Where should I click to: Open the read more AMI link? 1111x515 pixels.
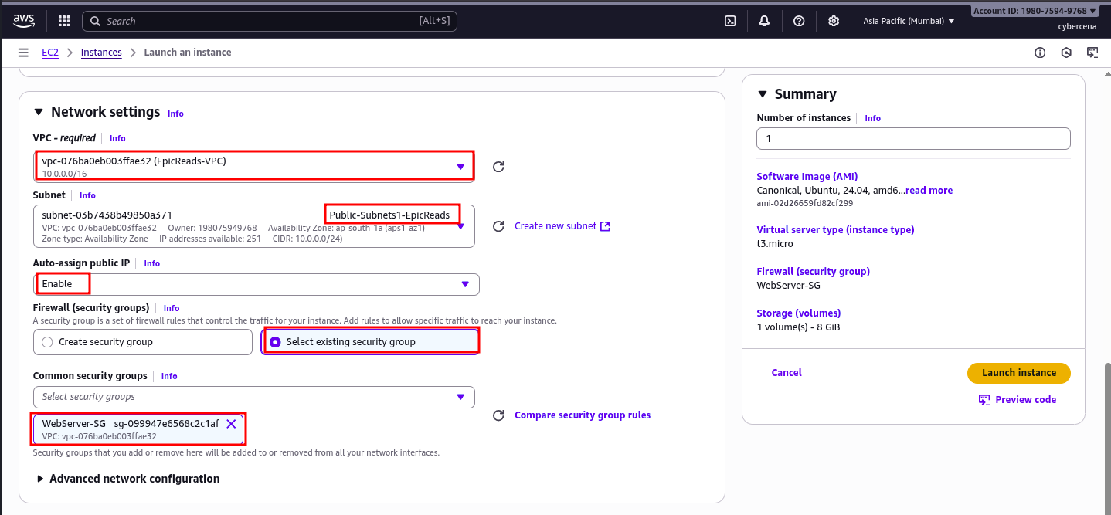click(x=929, y=191)
